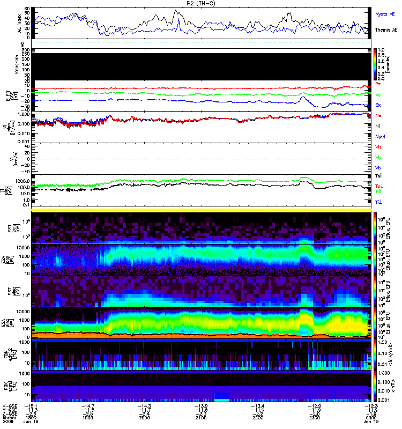Image resolution: width=402 pixels, height=429 pixels.
Task: Click the -15.1 X-GSE position value
Action: click(31, 406)
